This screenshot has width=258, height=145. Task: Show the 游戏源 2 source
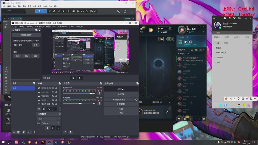coord(53,100)
